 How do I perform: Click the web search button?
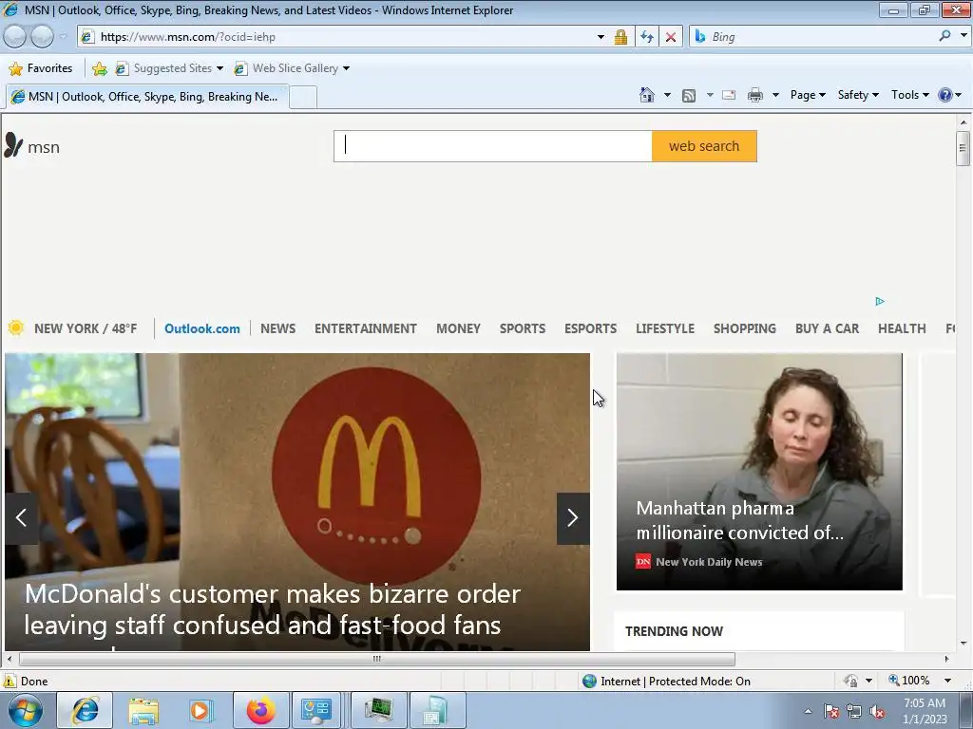pyautogui.click(x=704, y=146)
